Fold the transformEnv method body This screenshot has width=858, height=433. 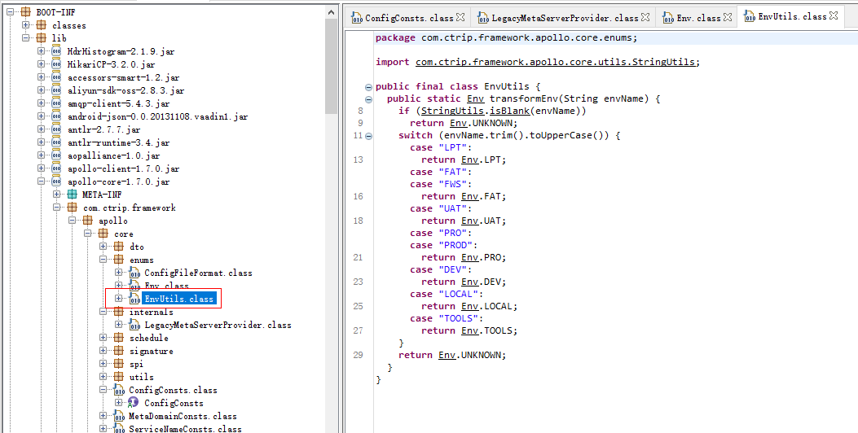point(368,99)
